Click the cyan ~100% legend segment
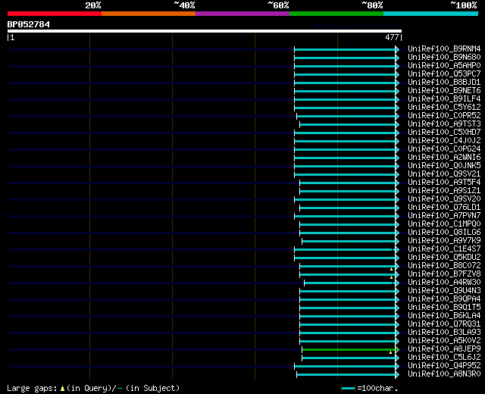Screen dimensions: 485x394 click(430, 14)
